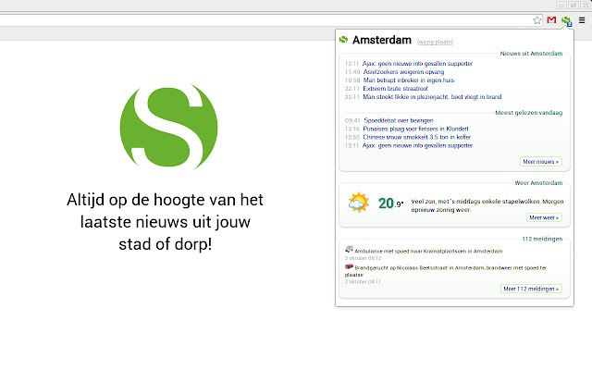592x370 pixels.
Task: Open Ajax headline under Meest gelezen vandaag
Action: (x=417, y=145)
